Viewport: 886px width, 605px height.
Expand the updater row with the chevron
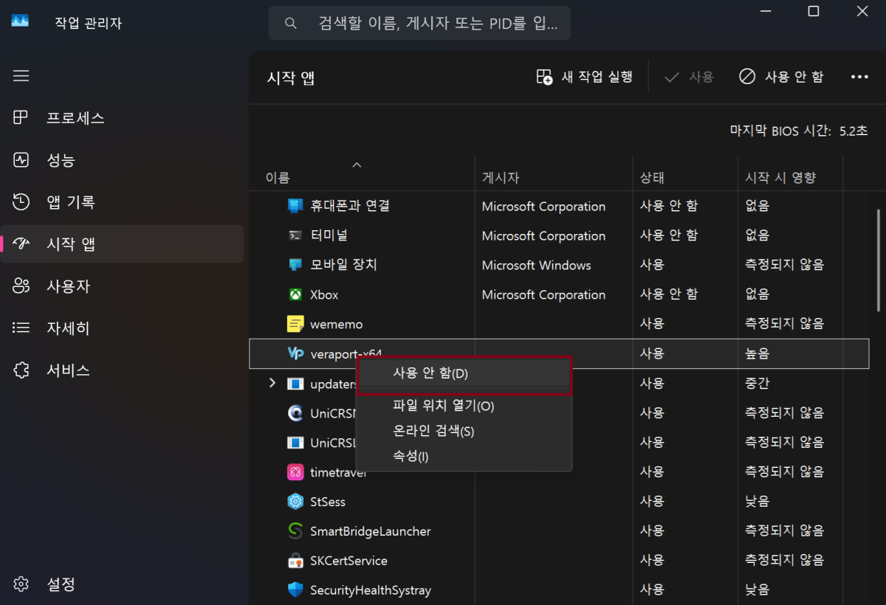(x=272, y=383)
